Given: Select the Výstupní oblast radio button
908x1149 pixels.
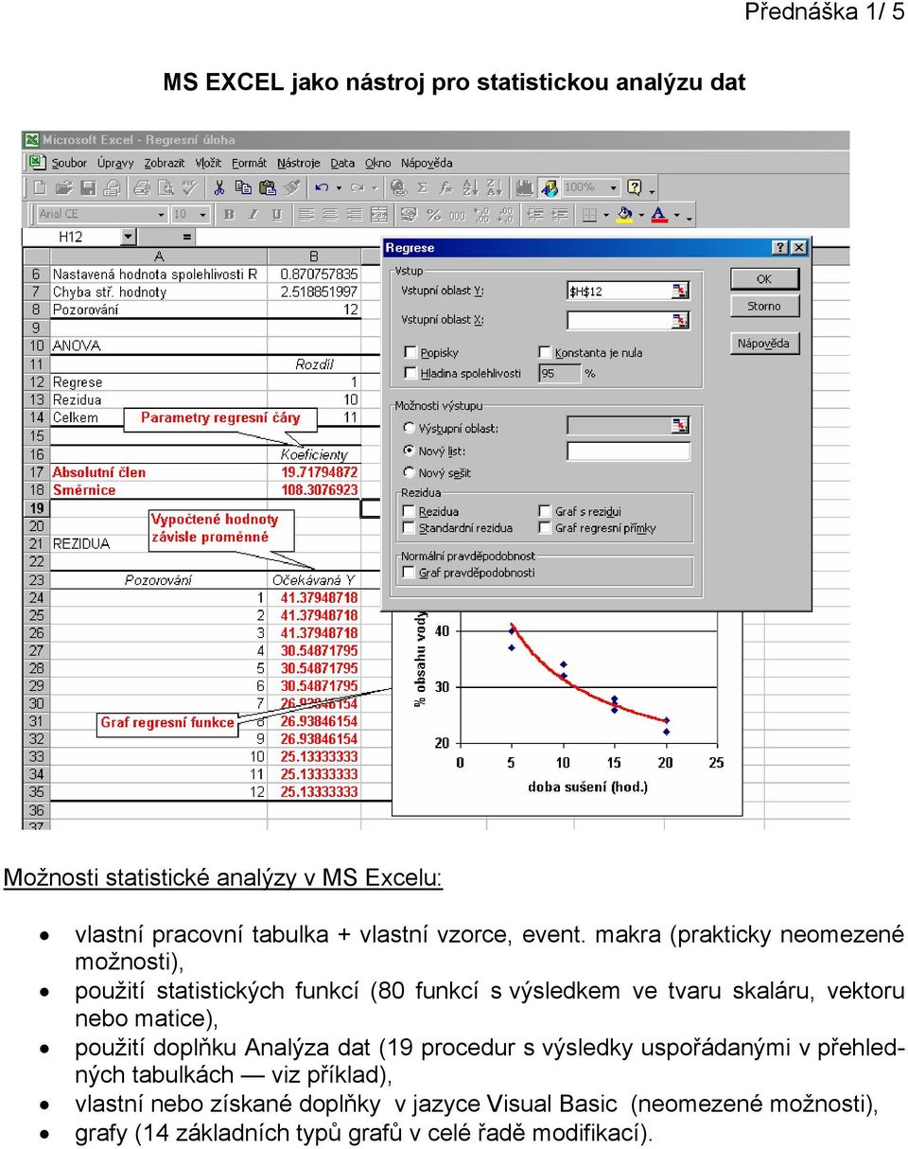Looking at the screenshot, I should [409, 428].
